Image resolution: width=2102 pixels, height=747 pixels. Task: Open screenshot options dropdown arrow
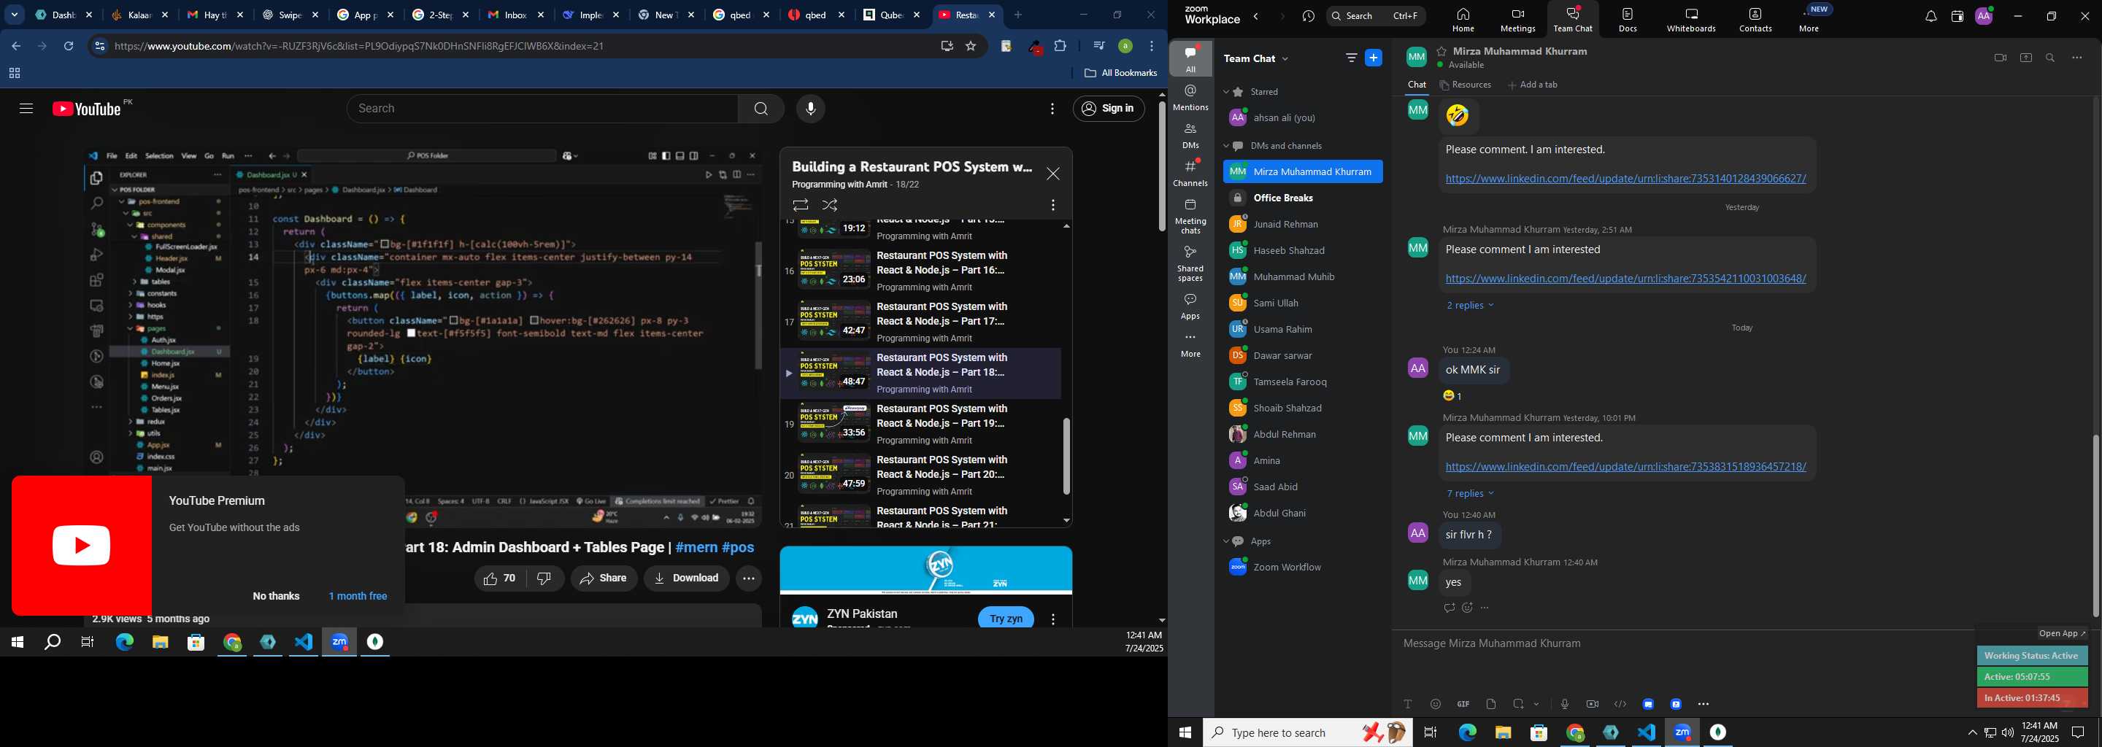1536,704
